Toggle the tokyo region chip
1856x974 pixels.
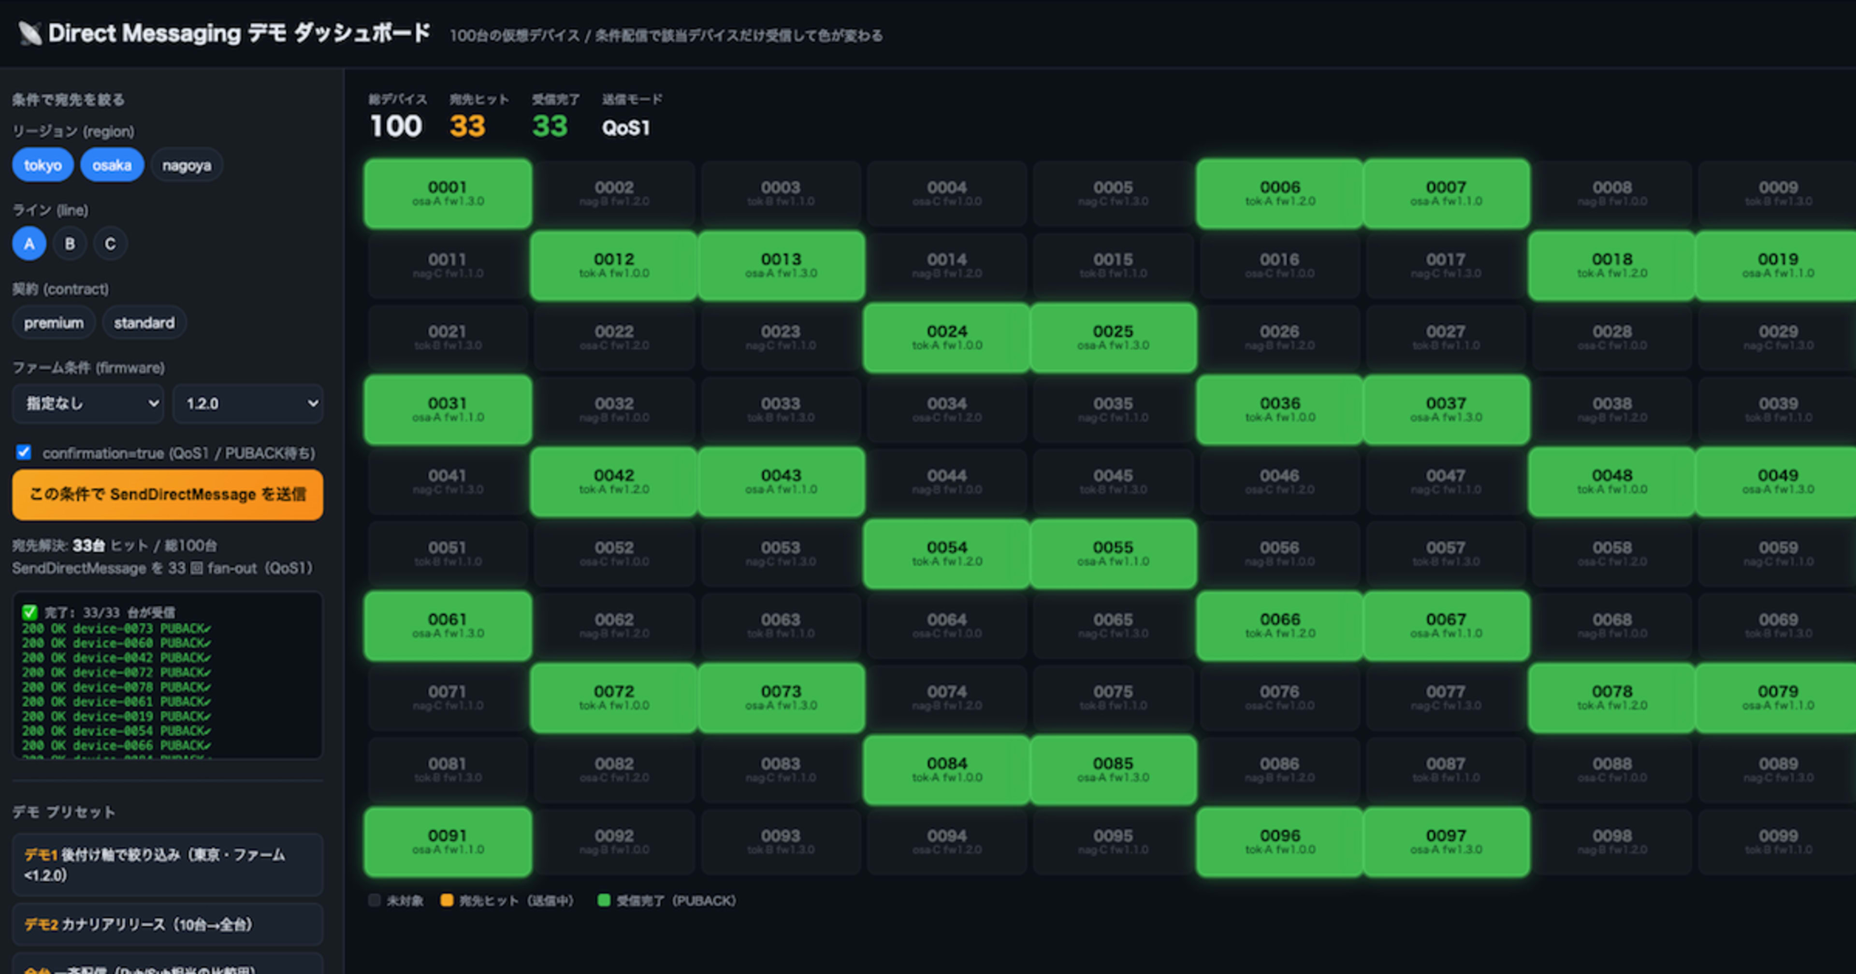pos(43,165)
